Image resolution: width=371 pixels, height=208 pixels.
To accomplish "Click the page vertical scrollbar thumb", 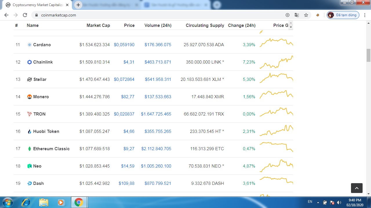I will coord(368,55).
